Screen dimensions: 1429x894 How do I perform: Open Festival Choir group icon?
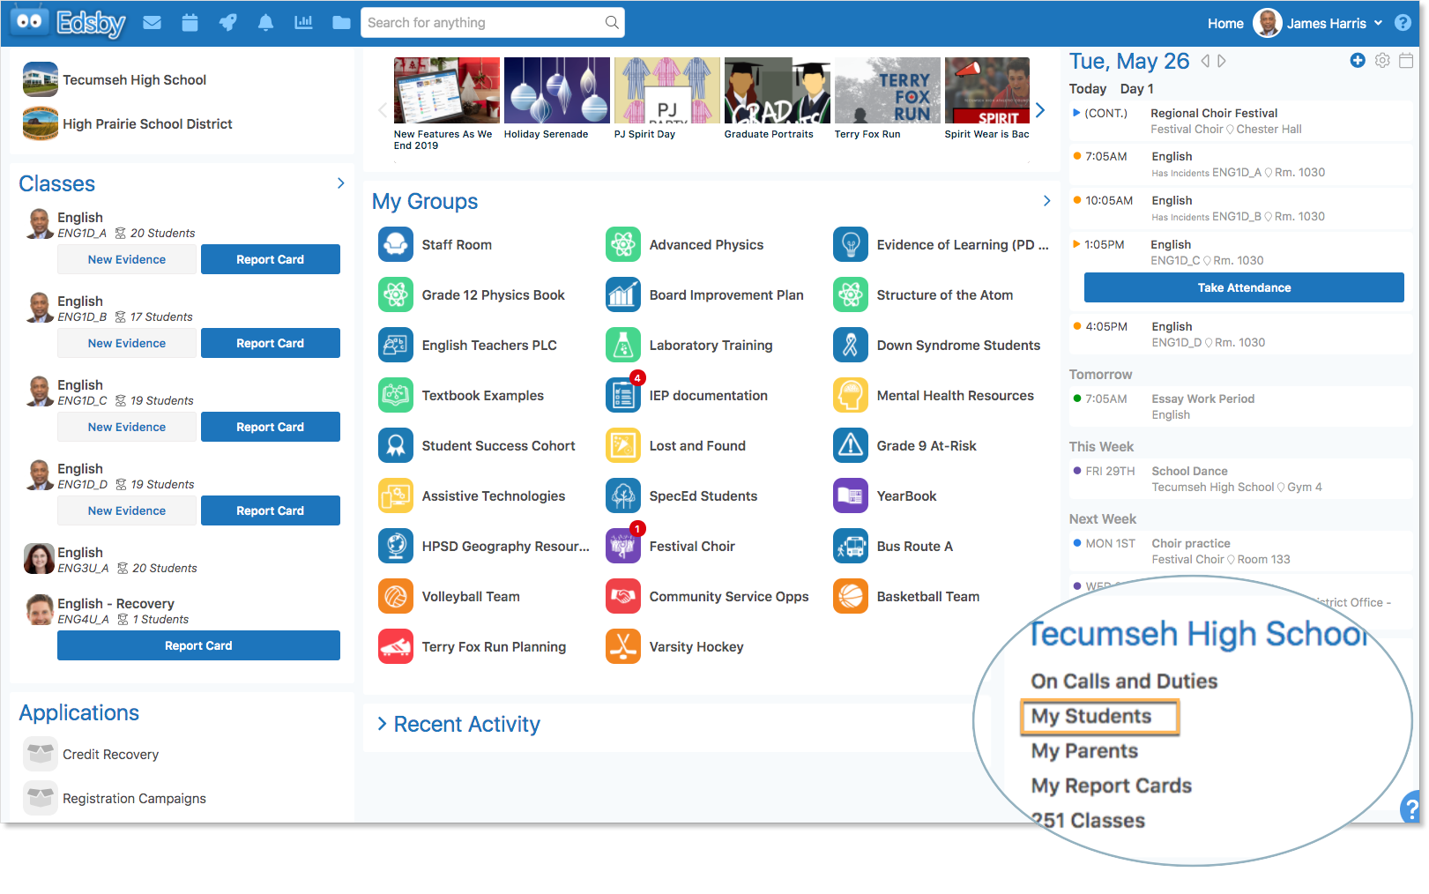623,546
